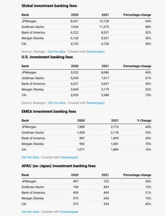Open Datawrapper link below APAC table

69,211
